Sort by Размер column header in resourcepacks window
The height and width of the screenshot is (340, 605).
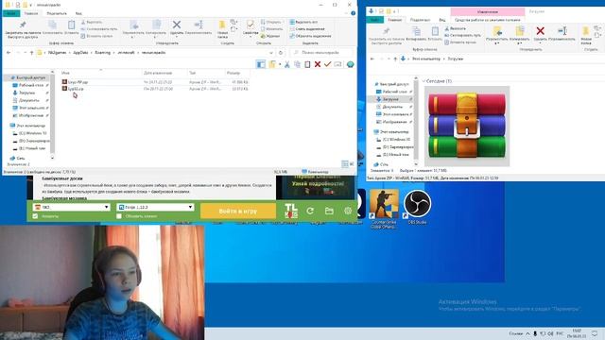click(233, 73)
